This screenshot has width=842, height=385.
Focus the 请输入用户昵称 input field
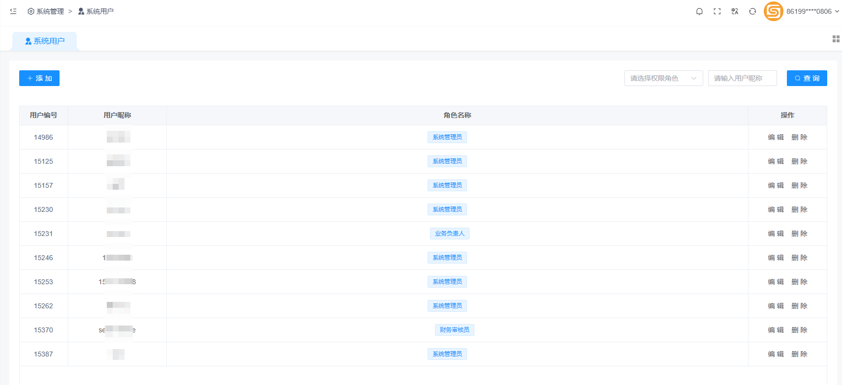pyautogui.click(x=742, y=78)
